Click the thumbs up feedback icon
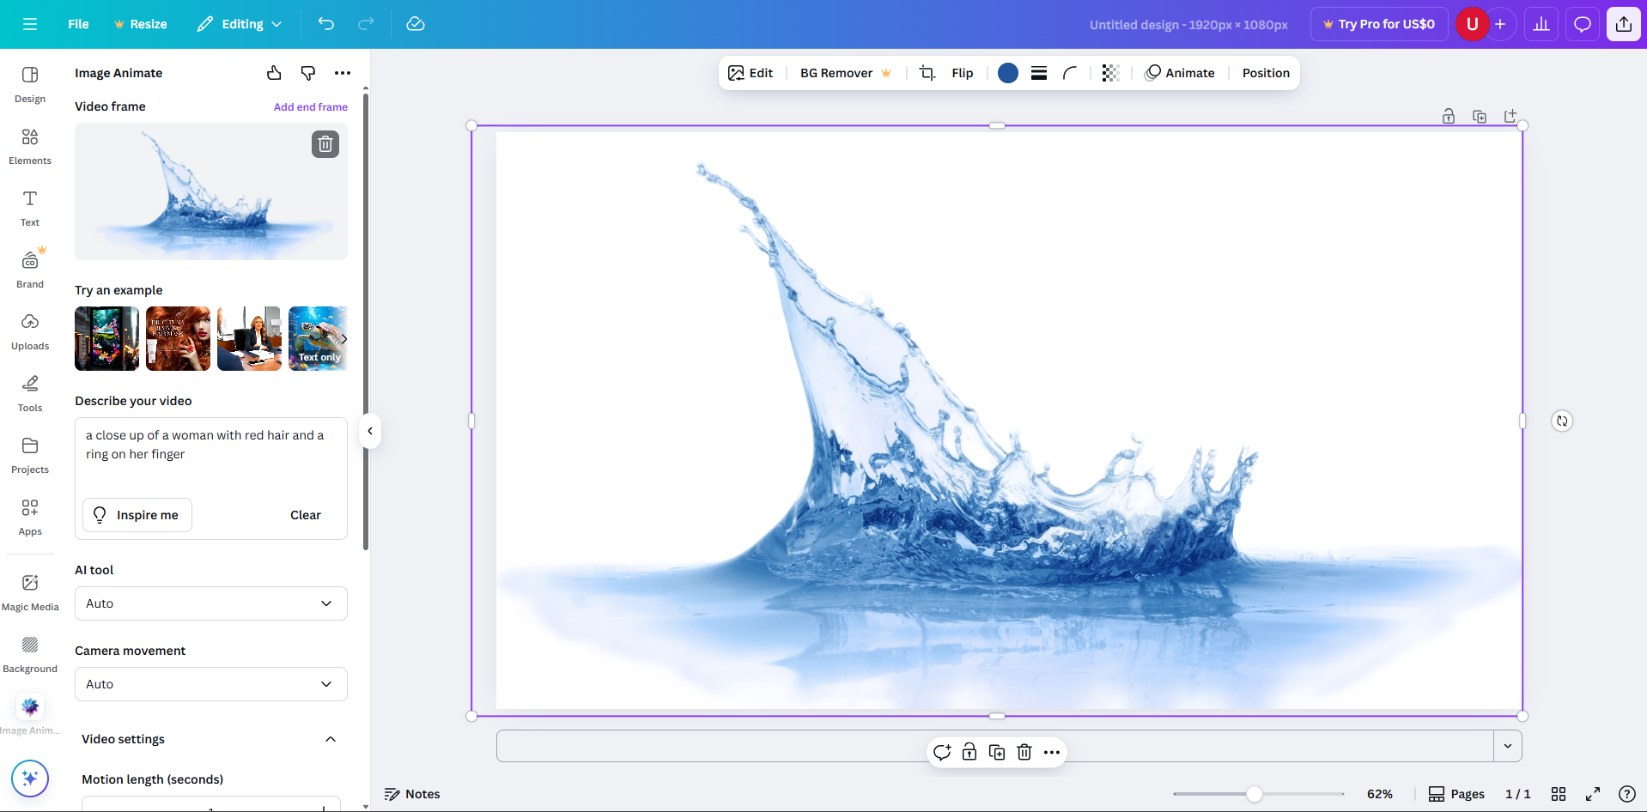This screenshot has height=812, width=1647. (274, 73)
